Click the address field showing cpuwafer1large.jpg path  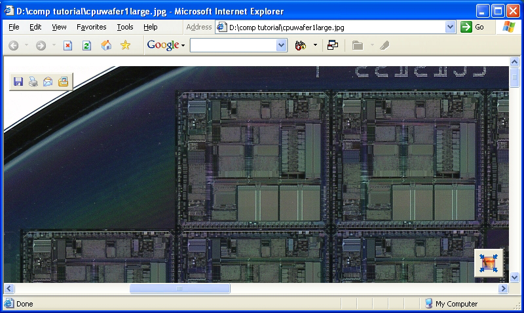336,27
